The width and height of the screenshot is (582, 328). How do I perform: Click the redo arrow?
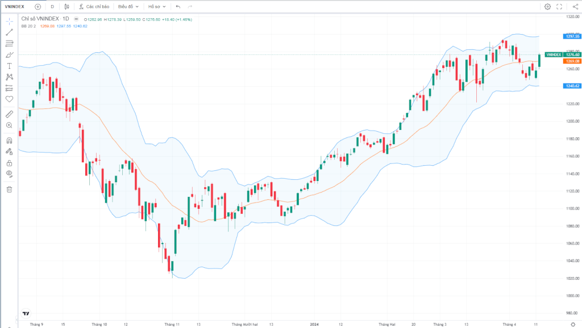coord(190,7)
